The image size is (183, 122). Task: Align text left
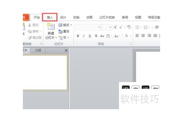(137, 35)
